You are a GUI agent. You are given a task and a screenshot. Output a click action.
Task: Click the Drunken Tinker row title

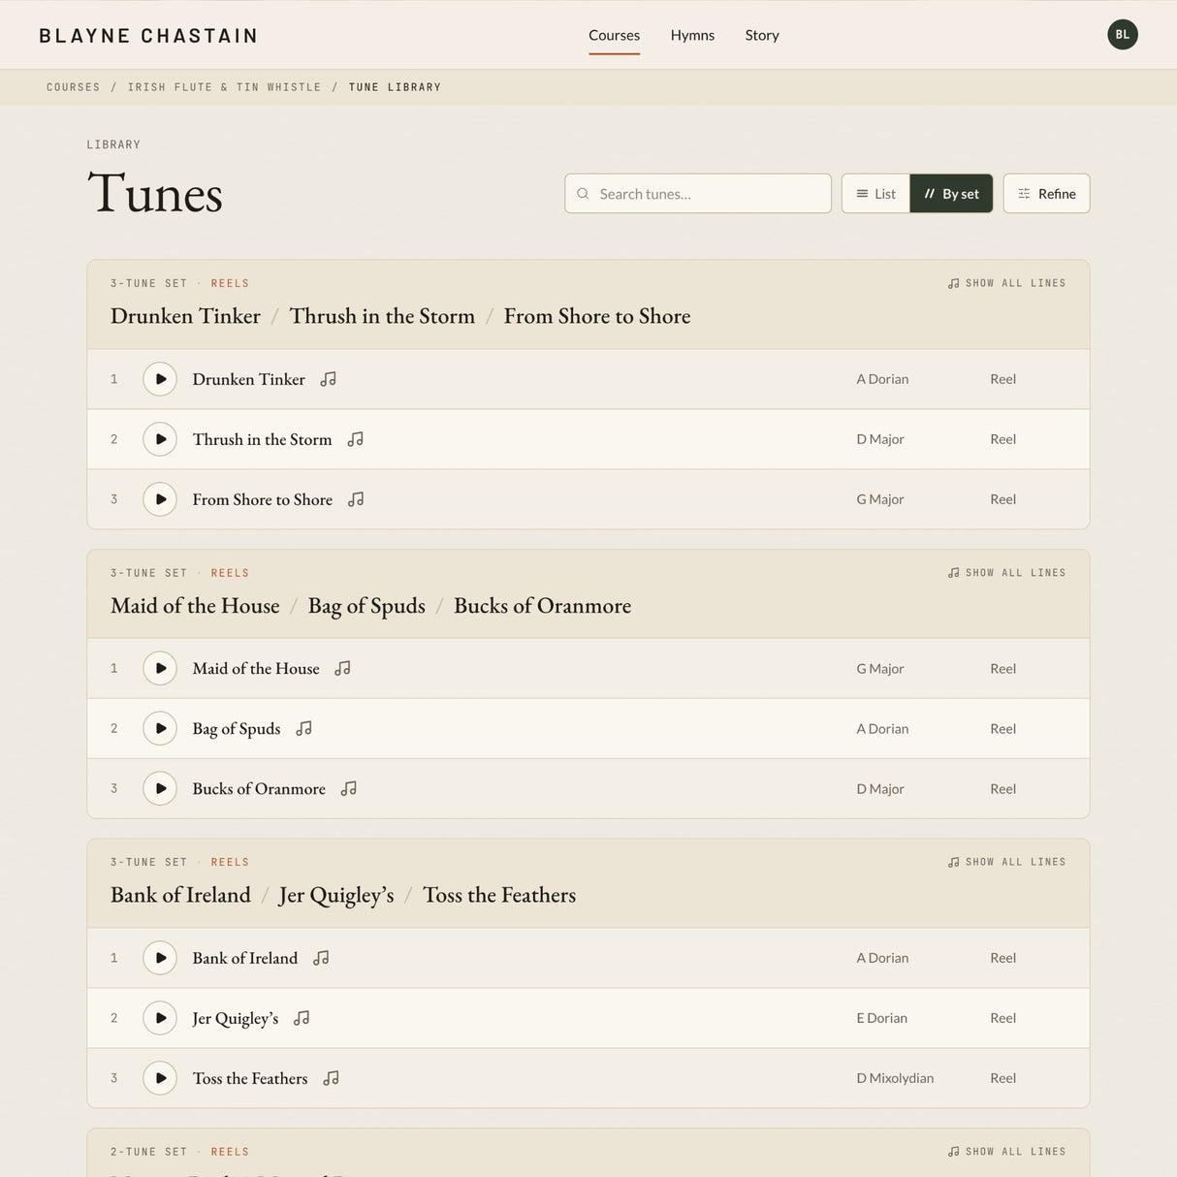click(x=248, y=379)
